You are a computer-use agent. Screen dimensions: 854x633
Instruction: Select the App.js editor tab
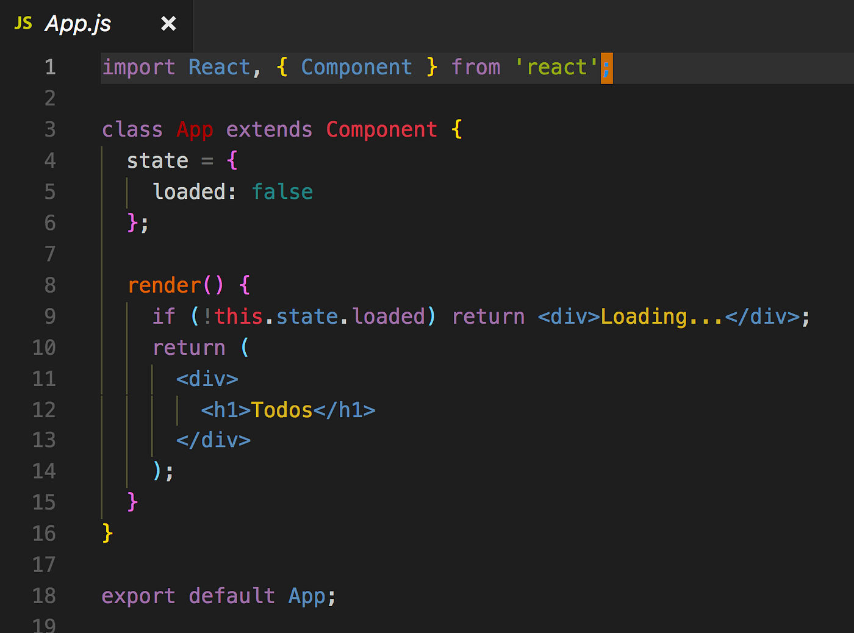(77, 24)
